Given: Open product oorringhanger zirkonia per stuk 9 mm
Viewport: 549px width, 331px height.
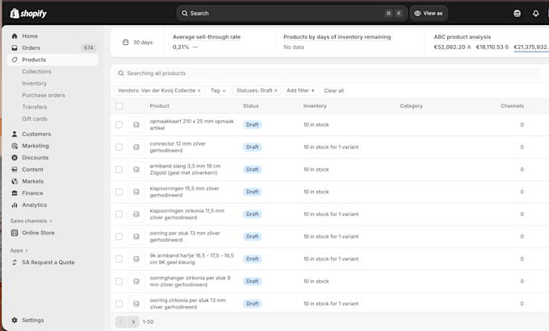Looking at the screenshot, I should pos(190,281).
